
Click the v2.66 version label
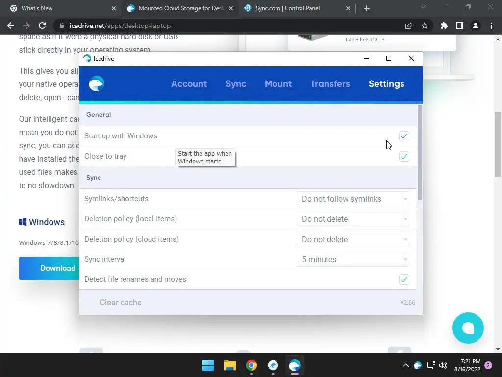pos(407,302)
